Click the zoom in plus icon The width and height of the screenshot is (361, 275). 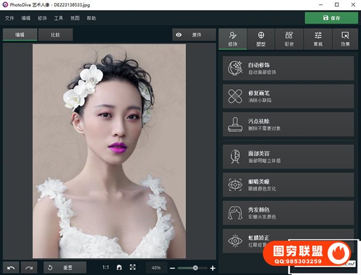pos(212,268)
